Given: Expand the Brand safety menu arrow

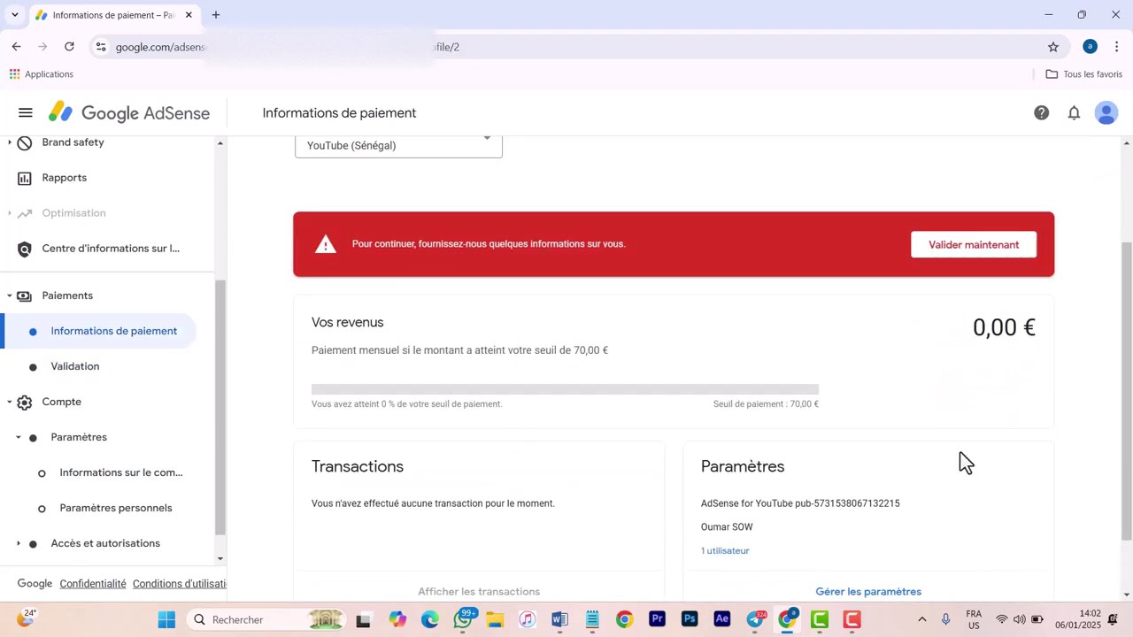Looking at the screenshot, I should (10, 142).
